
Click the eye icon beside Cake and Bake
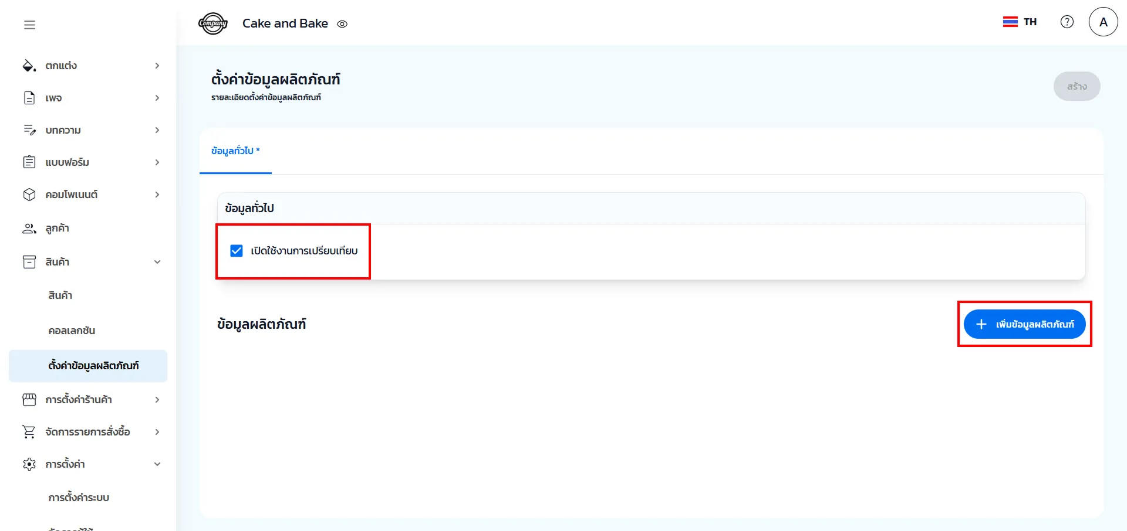[342, 24]
